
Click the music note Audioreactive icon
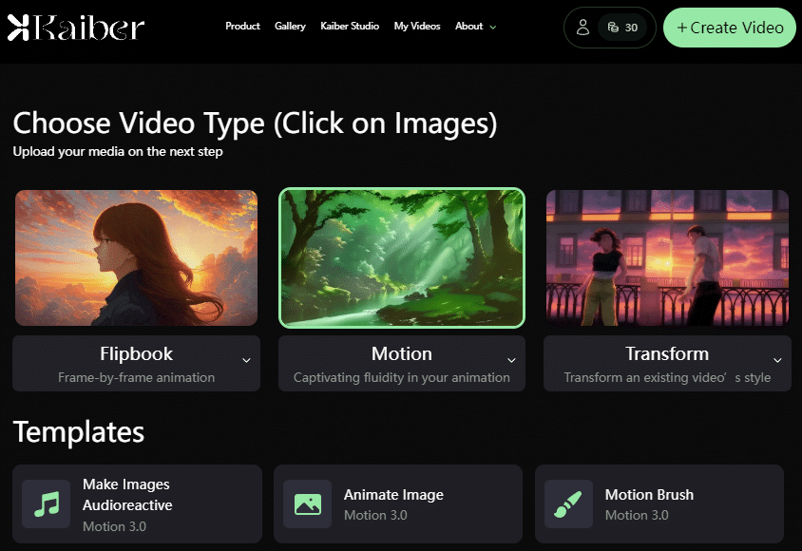[x=46, y=503]
